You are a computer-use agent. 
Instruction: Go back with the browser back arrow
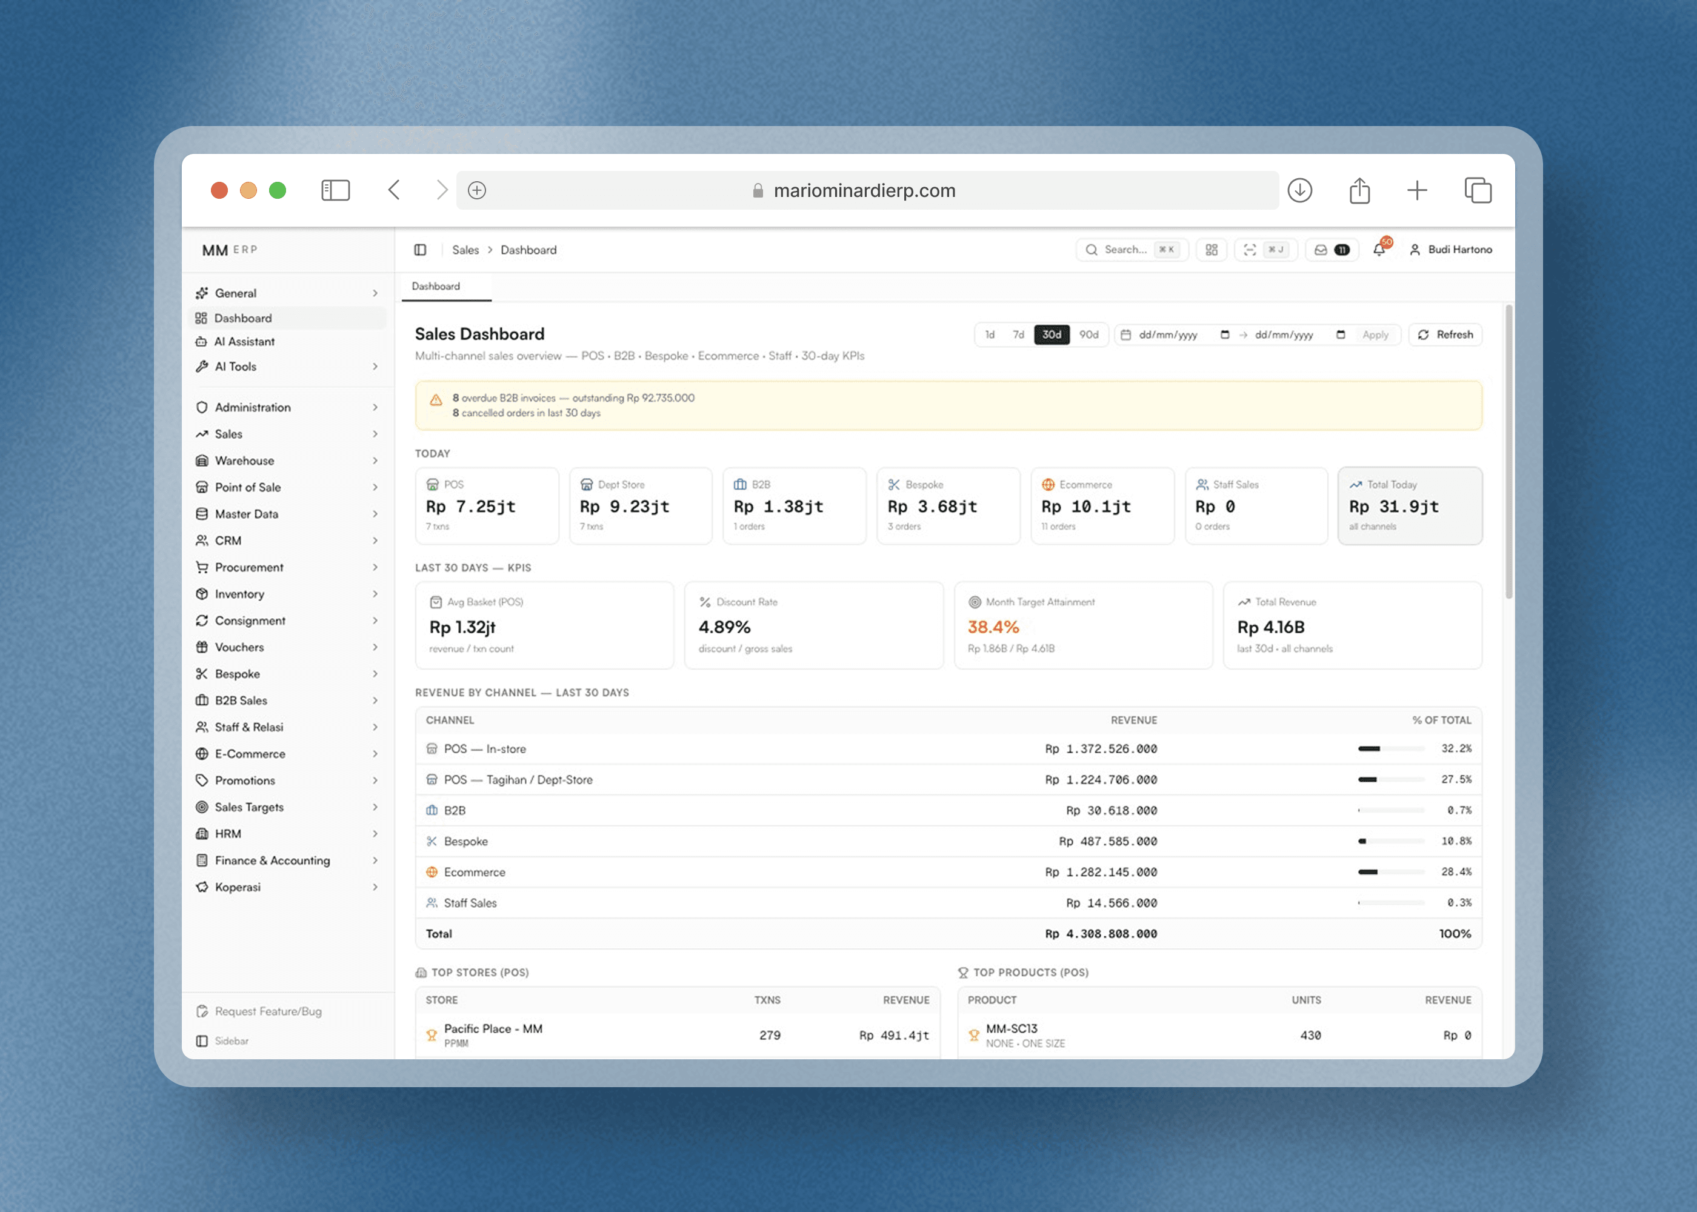click(x=394, y=190)
